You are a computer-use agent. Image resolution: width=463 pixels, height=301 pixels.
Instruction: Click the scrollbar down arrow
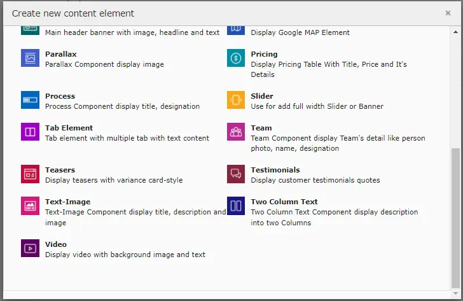[x=455, y=293]
